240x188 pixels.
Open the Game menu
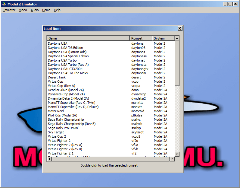pyautogui.click(x=46, y=10)
